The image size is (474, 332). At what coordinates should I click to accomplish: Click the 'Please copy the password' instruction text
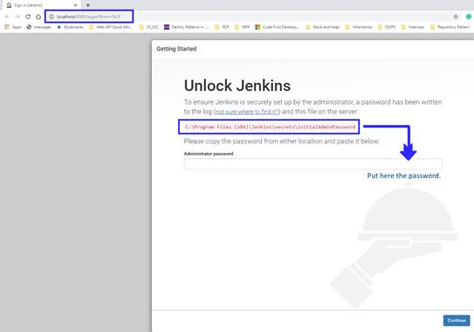coord(281,142)
